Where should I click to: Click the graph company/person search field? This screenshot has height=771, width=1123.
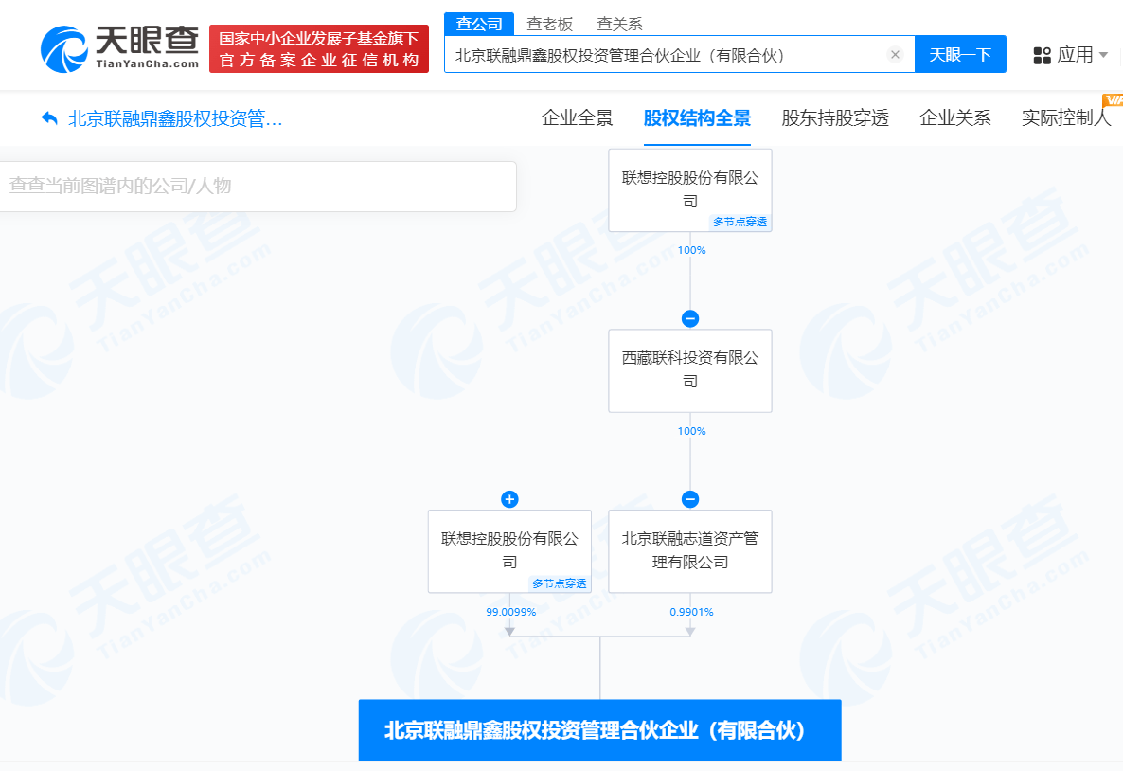[x=258, y=187]
